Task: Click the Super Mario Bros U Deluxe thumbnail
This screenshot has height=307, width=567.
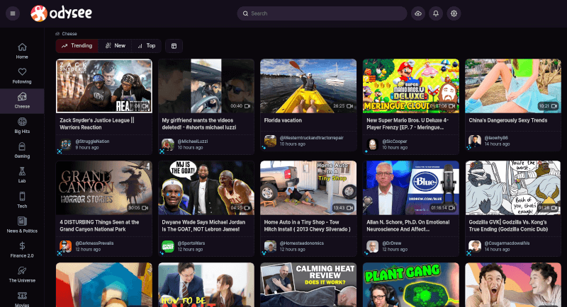Action: 411,86
